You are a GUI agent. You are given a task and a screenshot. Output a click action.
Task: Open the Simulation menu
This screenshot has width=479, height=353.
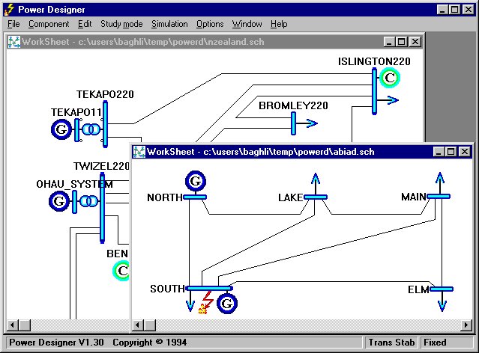pyautogui.click(x=169, y=24)
